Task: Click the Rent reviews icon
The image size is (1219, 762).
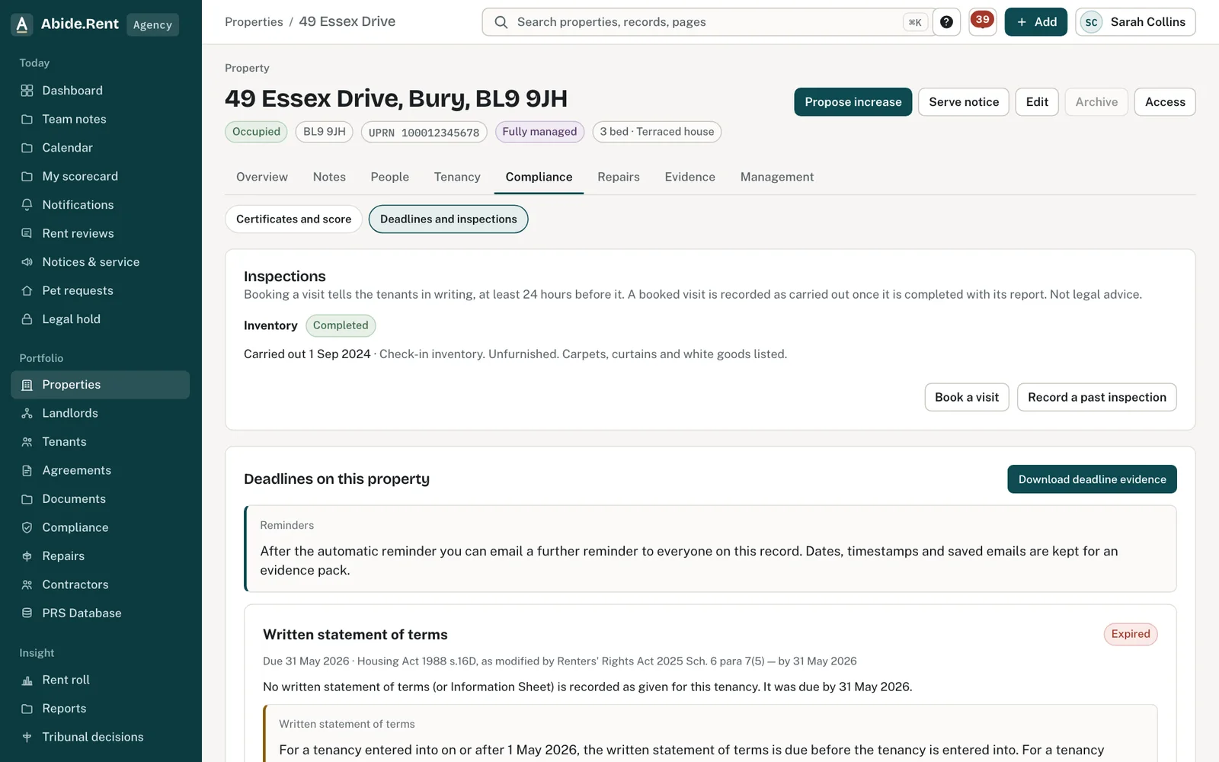Action: (x=27, y=233)
